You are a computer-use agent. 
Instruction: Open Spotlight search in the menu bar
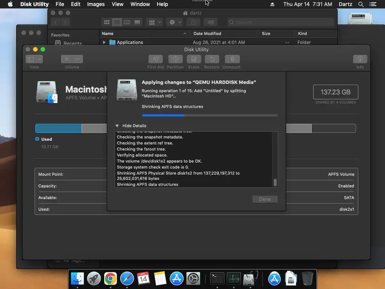pyautogui.click(x=361, y=4)
